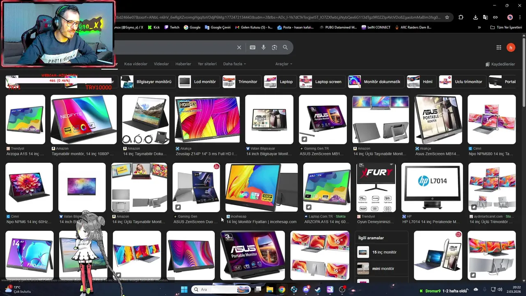Click the translate page icon in toolbar
This screenshot has width=526, height=296.
coord(485,17)
